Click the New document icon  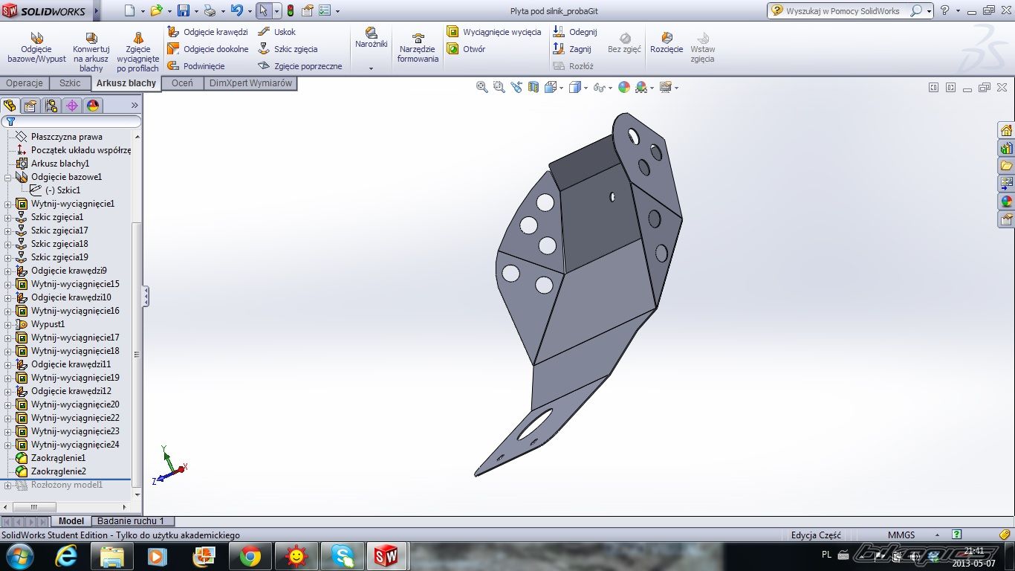[x=129, y=10]
